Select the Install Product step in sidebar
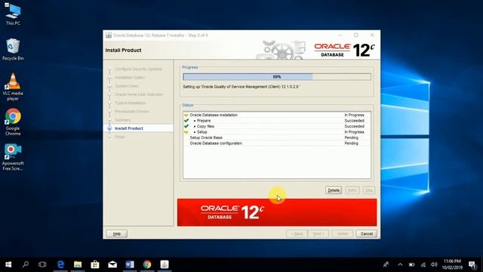This screenshot has width=483, height=272. click(129, 128)
